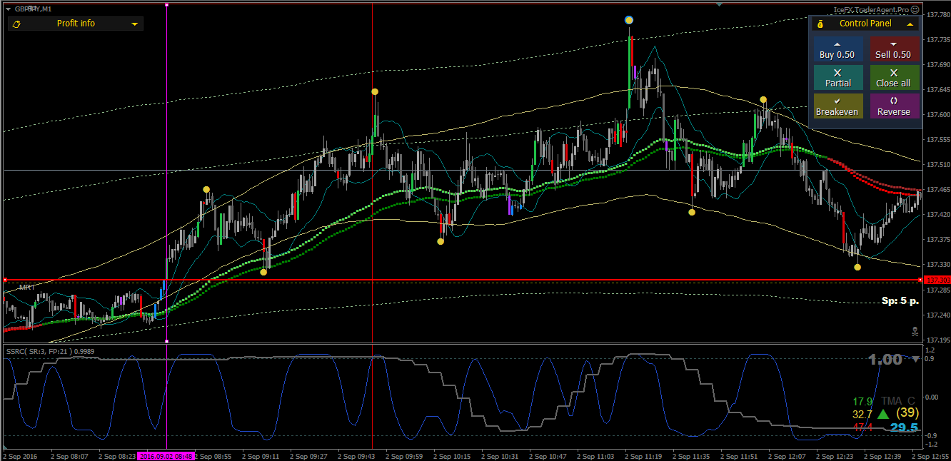Open the chart menu arrow beside GBPJPY,M1
Image resolution: width=951 pixels, height=461 pixels.
click(7, 10)
